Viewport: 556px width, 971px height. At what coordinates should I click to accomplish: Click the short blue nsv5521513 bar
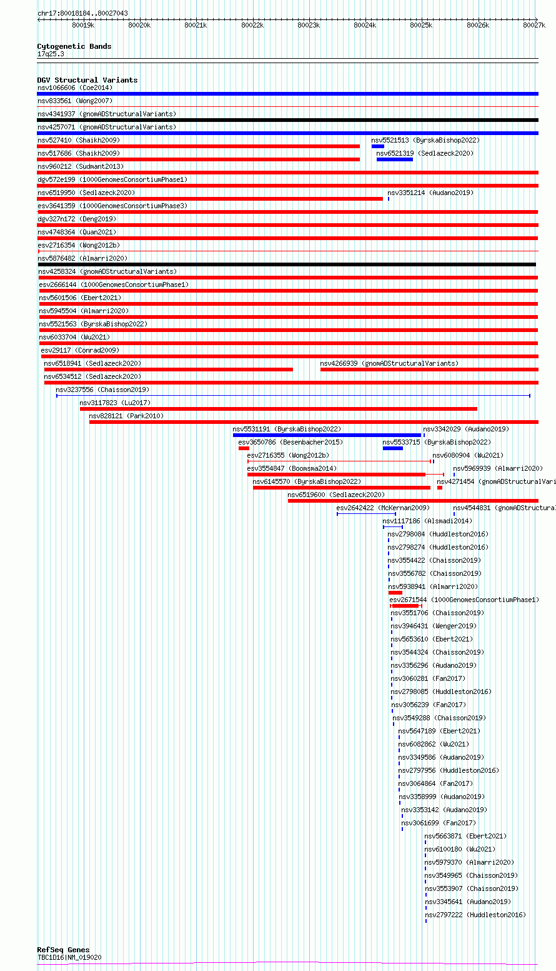tap(378, 146)
